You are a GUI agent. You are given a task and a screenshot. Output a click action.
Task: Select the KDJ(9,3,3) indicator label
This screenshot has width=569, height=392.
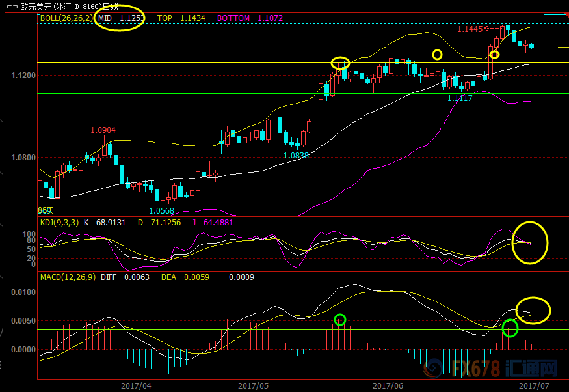click(x=59, y=222)
